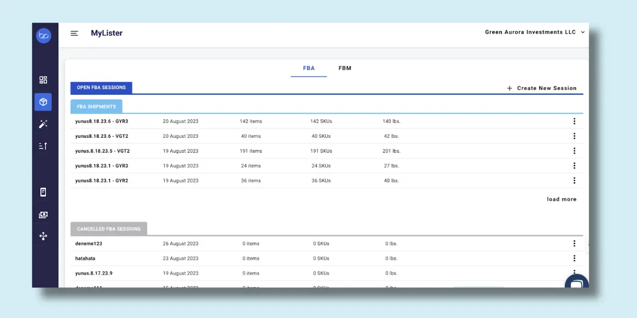
Task: Click the 140 lbs. weight cell
Action: point(391,121)
